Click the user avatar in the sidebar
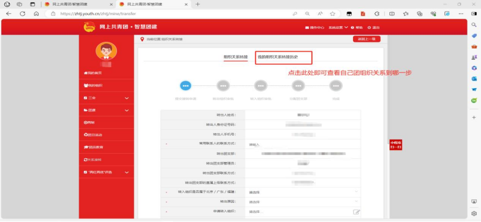481x222 pixels. click(106, 51)
